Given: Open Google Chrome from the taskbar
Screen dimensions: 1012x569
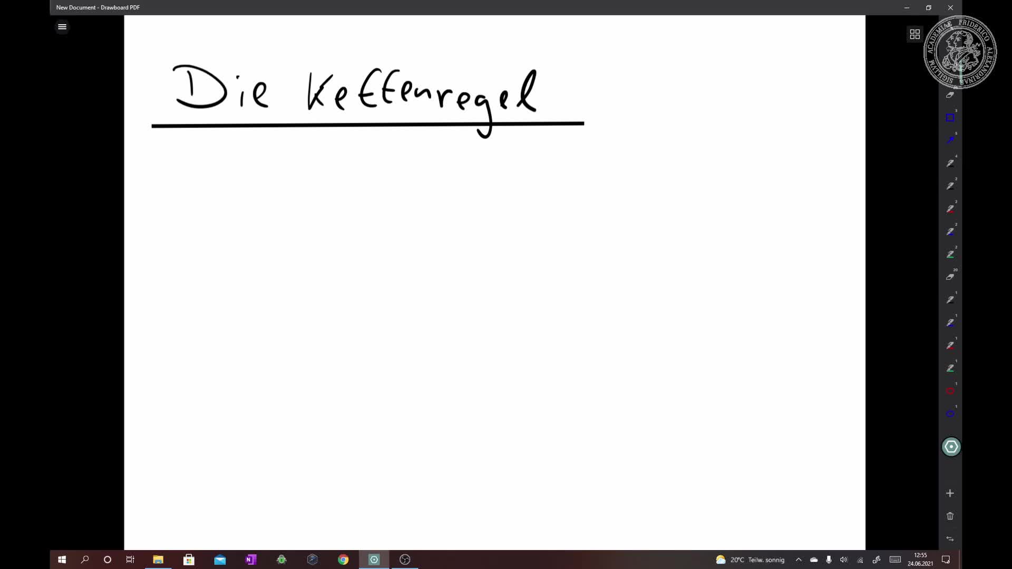Looking at the screenshot, I should click(x=343, y=560).
